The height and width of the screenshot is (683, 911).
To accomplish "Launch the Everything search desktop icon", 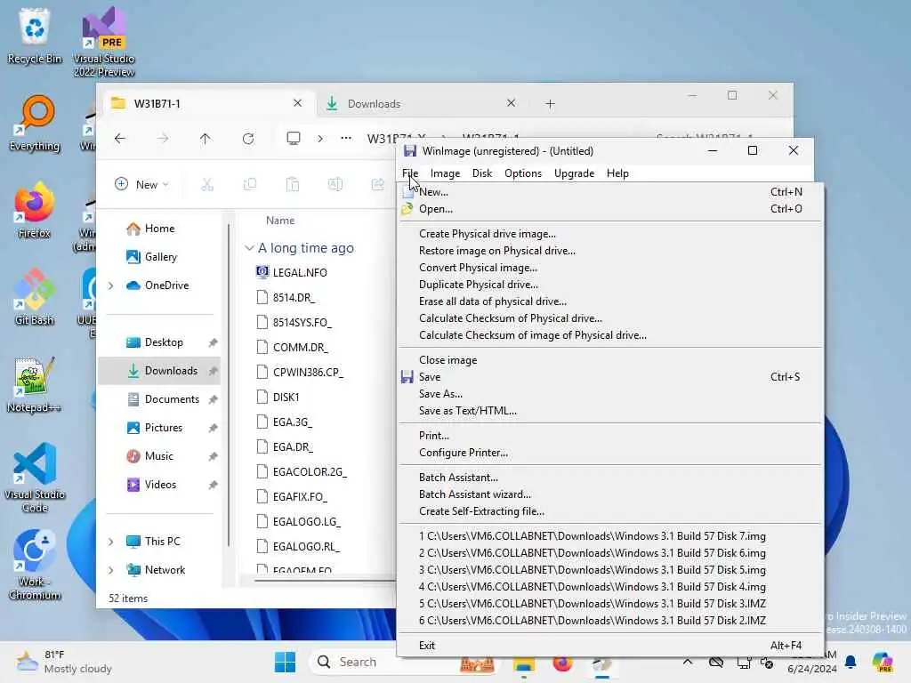I will [x=35, y=123].
